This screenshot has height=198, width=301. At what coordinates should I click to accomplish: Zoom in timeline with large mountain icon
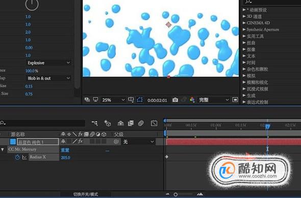coord(200,194)
